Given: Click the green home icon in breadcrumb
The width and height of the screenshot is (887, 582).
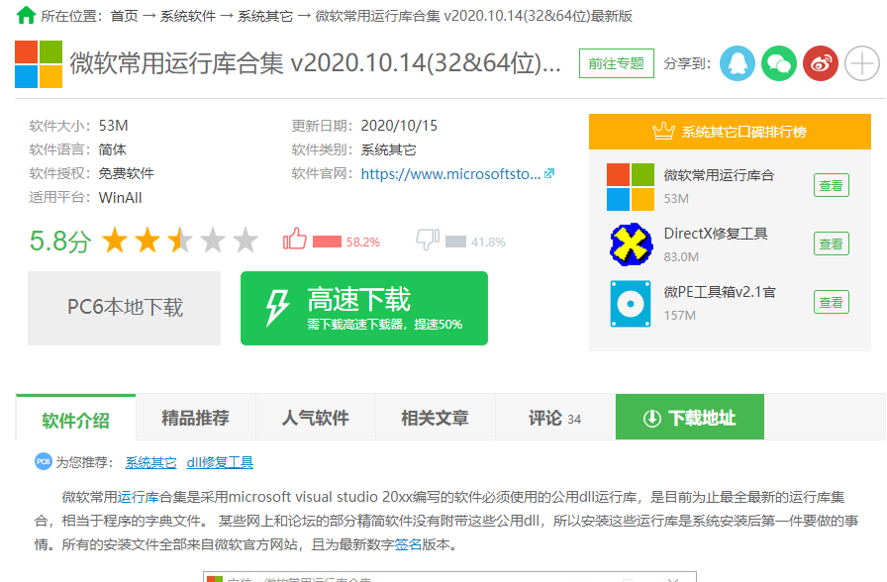Looking at the screenshot, I should [x=26, y=15].
